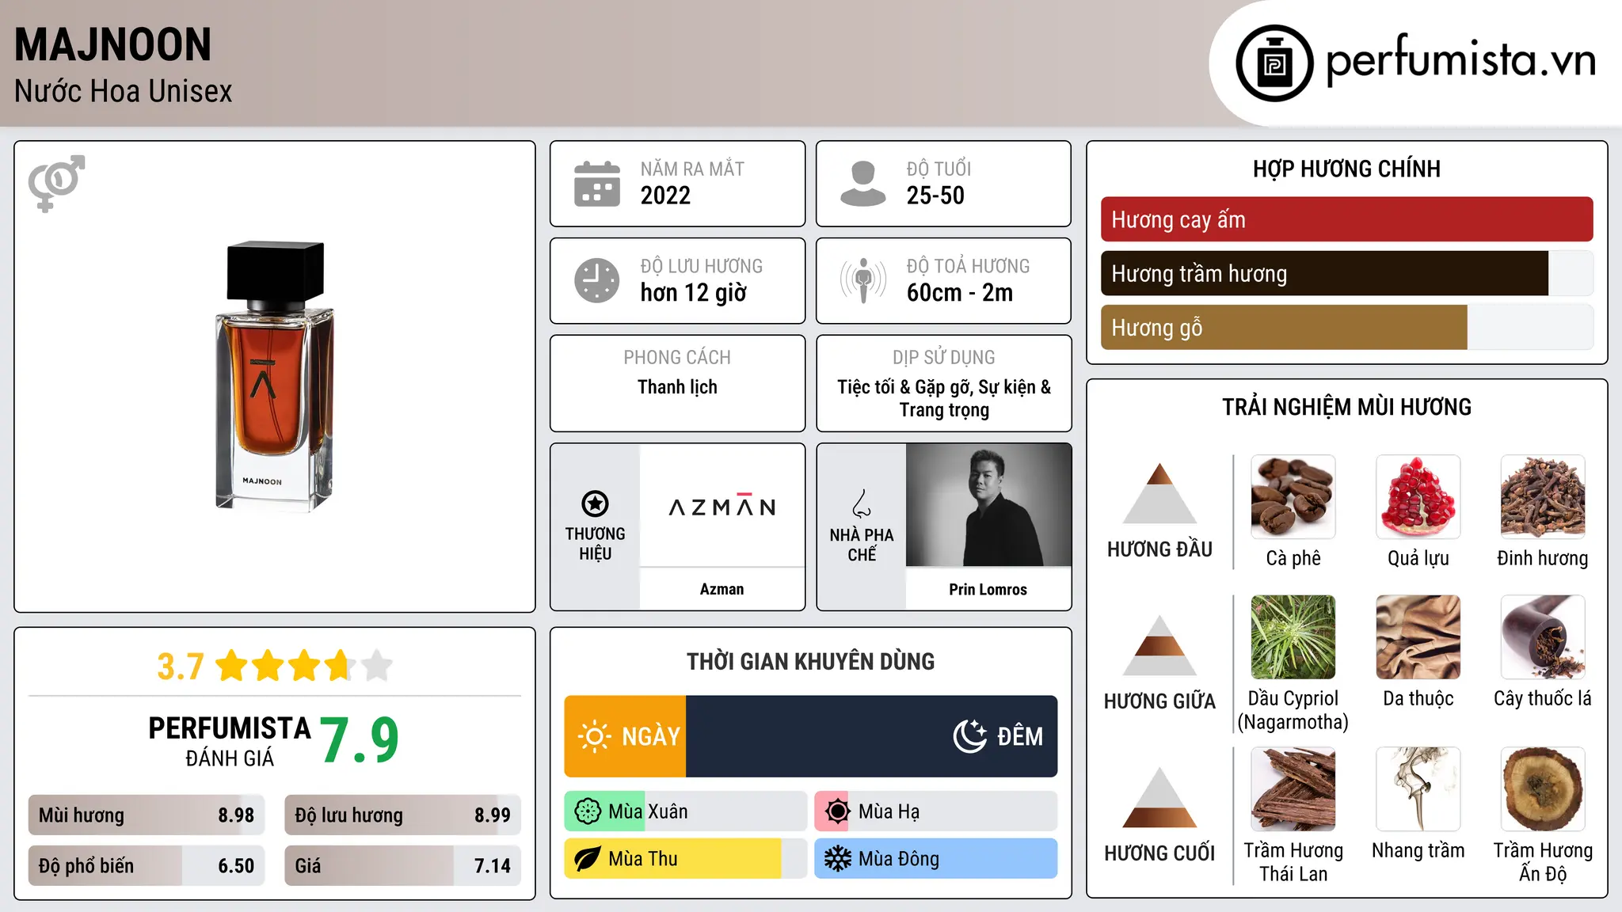The image size is (1622, 912).
Task: Select the Đinh hương note image
Action: click(x=1543, y=497)
